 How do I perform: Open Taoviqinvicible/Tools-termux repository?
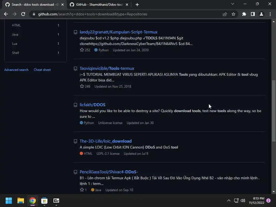coord(107,68)
